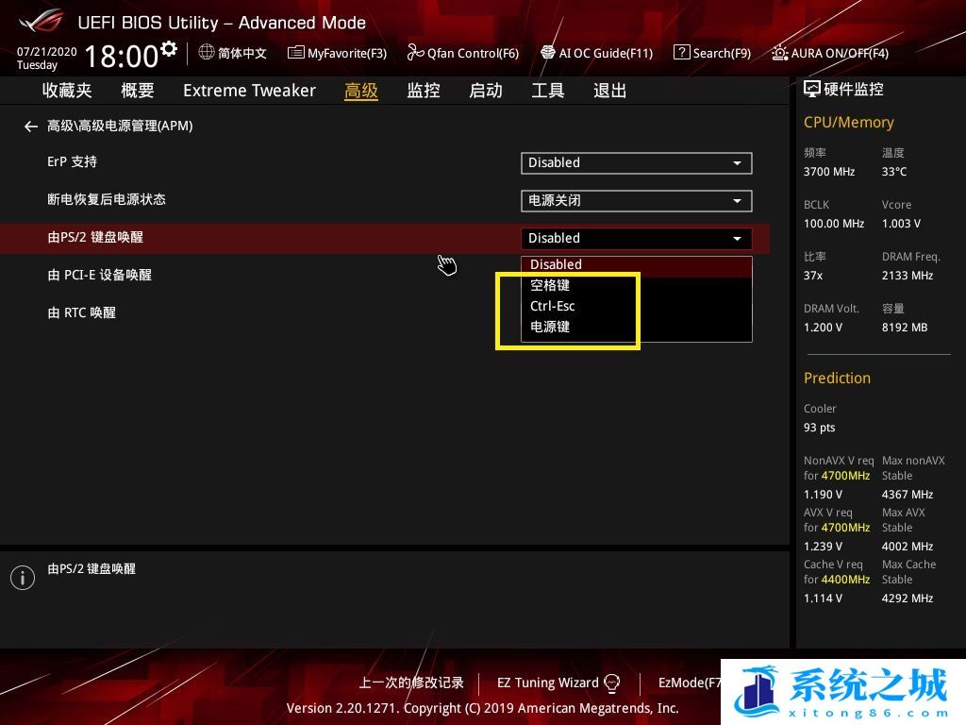966x725 pixels.
Task: Select 由PS/2 键盘唤醒 setting row
Action: pyautogui.click(x=385, y=238)
